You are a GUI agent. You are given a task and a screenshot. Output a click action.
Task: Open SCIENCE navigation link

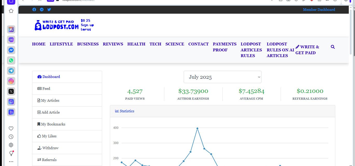click(175, 44)
